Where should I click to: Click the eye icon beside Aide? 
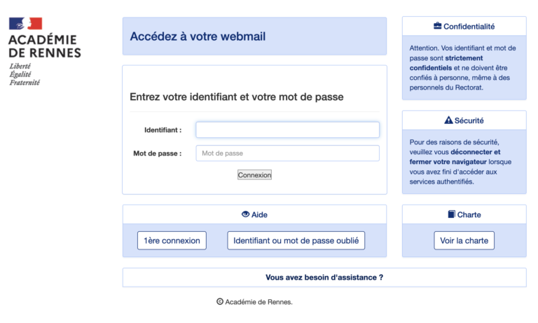pyautogui.click(x=245, y=214)
